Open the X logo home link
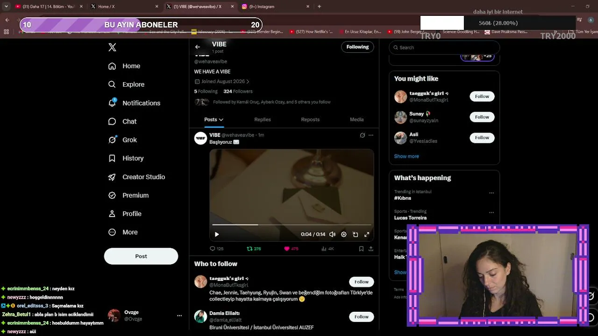Image resolution: width=598 pixels, height=336 pixels. 112,47
